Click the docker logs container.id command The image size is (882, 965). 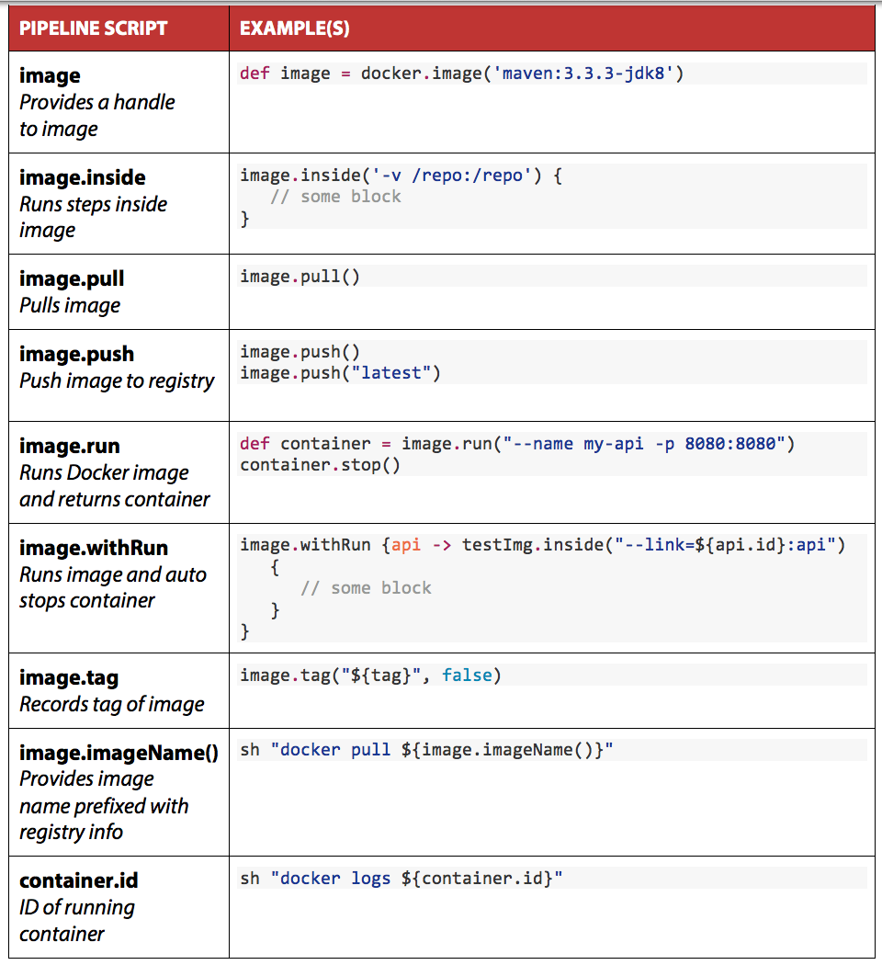401,879
